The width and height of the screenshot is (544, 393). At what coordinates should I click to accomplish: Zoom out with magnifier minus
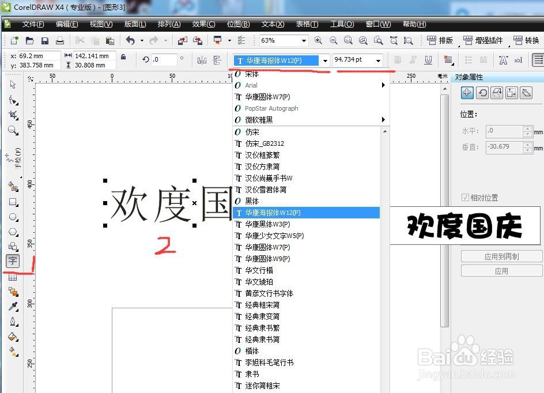click(x=334, y=40)
